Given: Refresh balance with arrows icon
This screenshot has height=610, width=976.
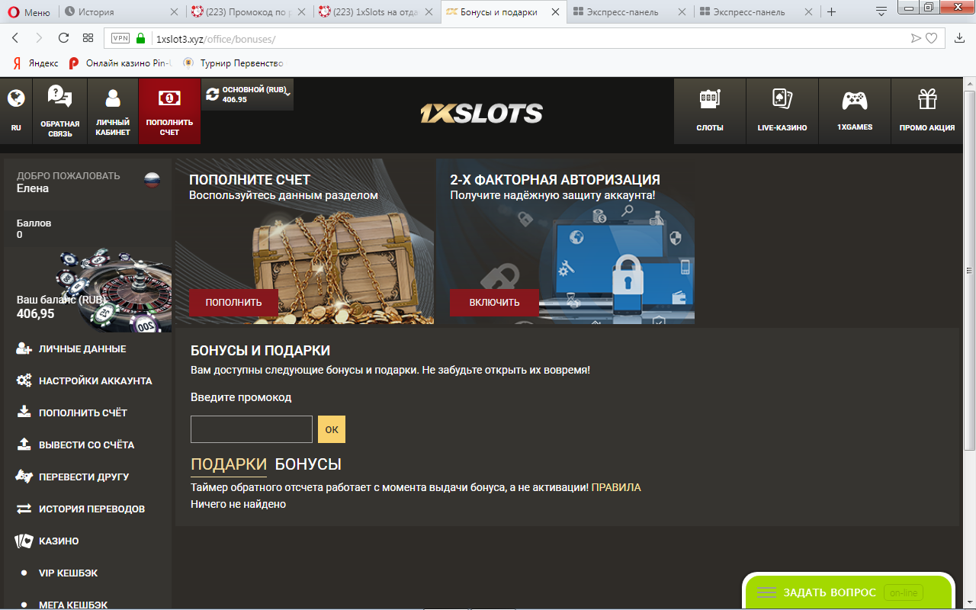Looking at the screenshot, I should 213,94.
